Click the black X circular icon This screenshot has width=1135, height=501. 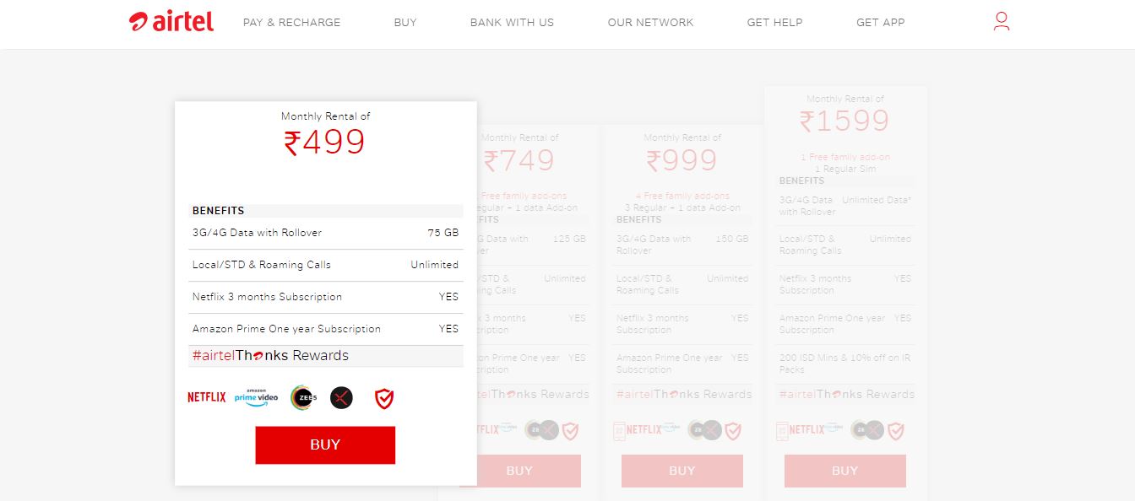tap(341, 398)
